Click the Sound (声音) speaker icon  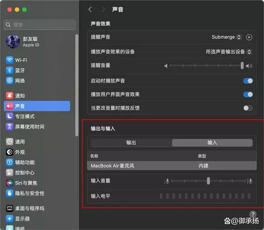pyautogui.click(x=9, y=106)
